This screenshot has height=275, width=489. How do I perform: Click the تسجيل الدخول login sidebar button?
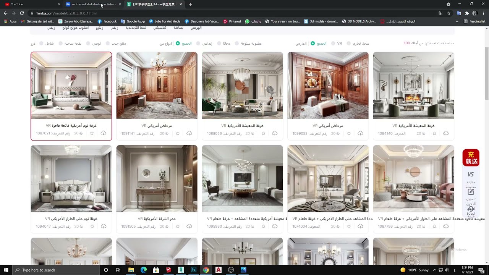click(471, 197)
